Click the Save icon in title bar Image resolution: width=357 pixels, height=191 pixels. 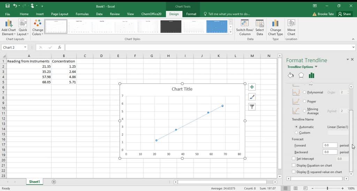(8, 6)
